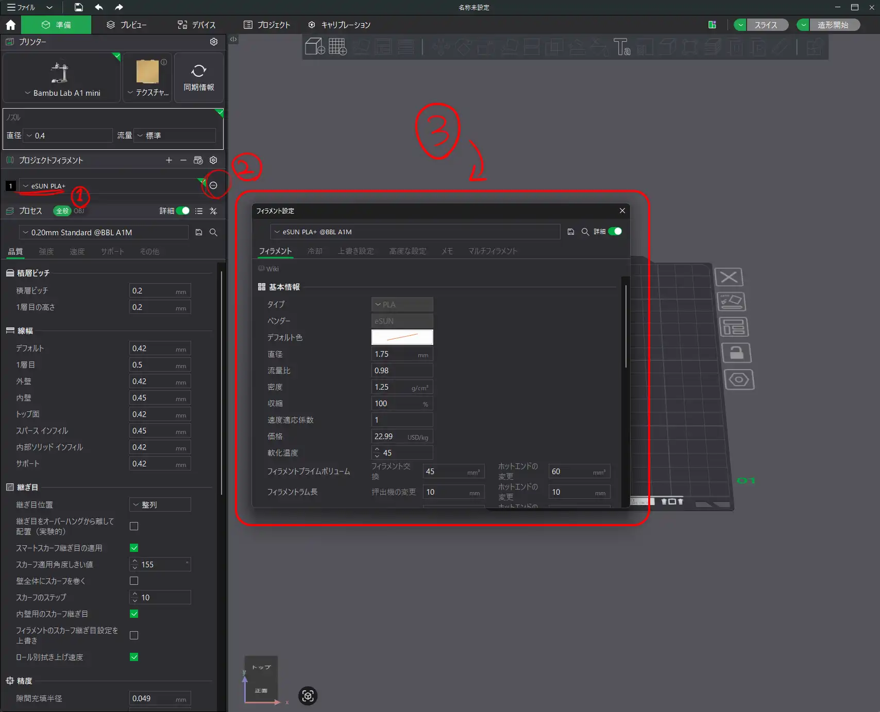The width and height of the screenshot is (880, 712).
Task: Open printer settings gear in プリンター header
Action: click(x=214, y=42)
